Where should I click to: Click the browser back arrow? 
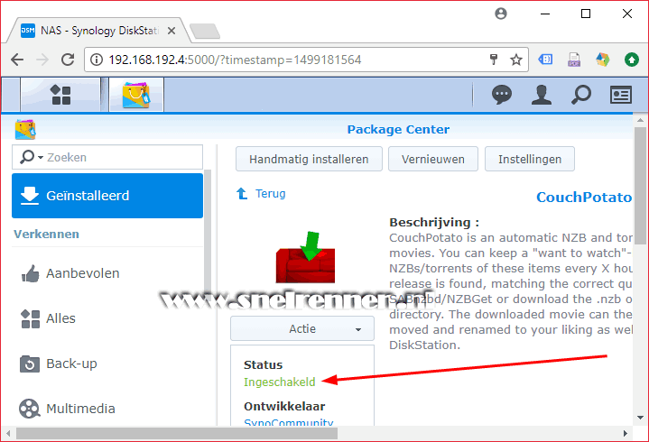17,60
